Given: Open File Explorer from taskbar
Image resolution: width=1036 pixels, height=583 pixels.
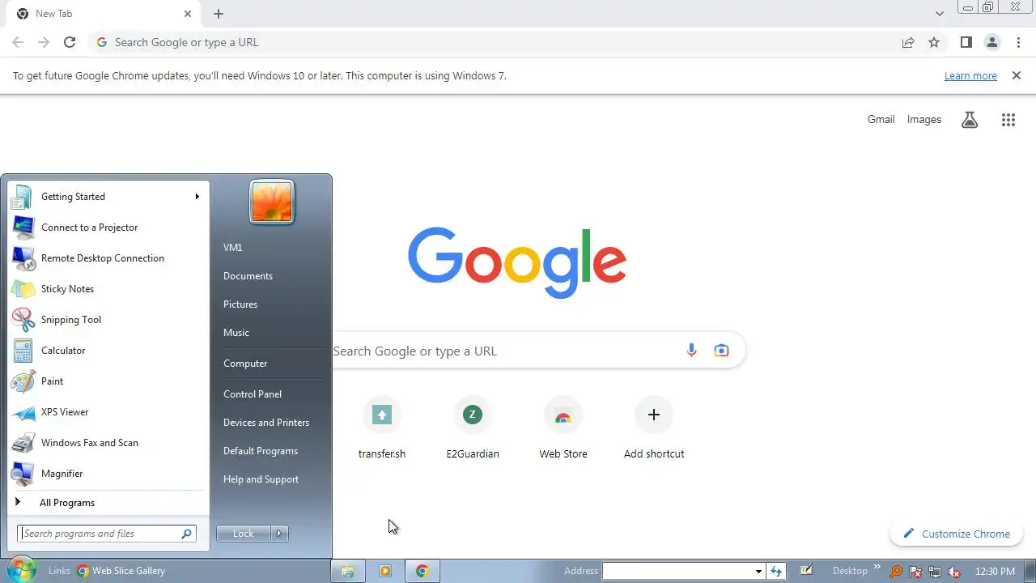Looking at the screenshot, I should point(348,571).
